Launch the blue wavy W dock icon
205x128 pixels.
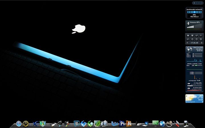pyautogui.click(x=114, y=124)
